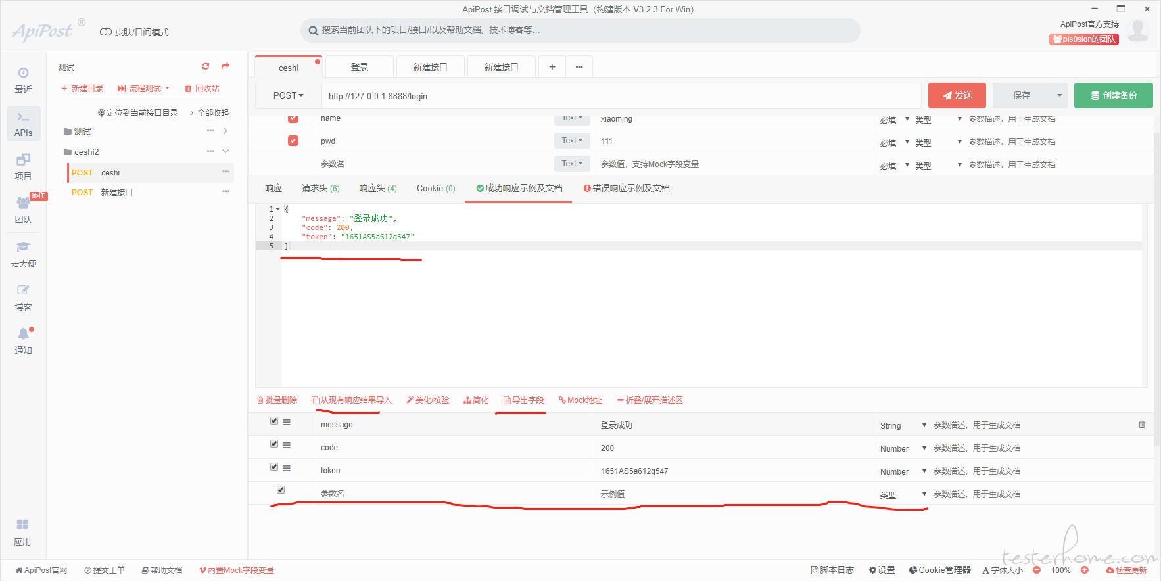Toggle the checkbox in empty 参数名 response row
Viewport: 1161px width, 581px height.
click(x=281, y=490)
